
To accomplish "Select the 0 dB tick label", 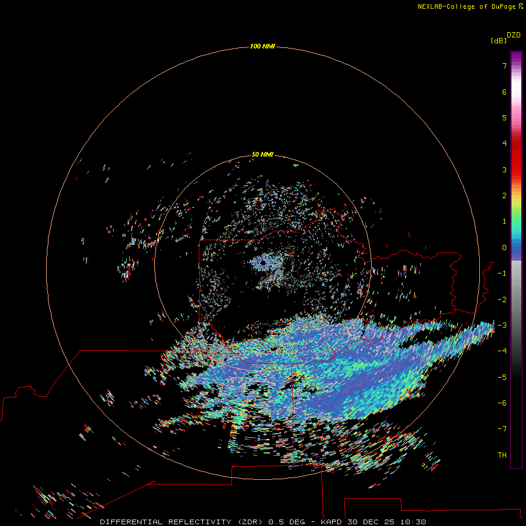I will click(504, 248).
